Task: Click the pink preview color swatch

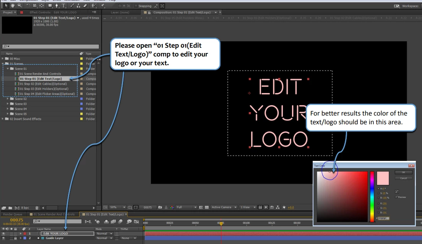Action: [383, 178]
